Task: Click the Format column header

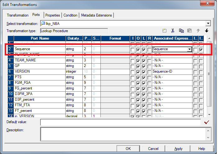Action: pyautogui.click(x=115, y=38)
